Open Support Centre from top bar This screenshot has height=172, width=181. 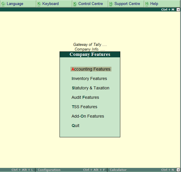(126, 4)
